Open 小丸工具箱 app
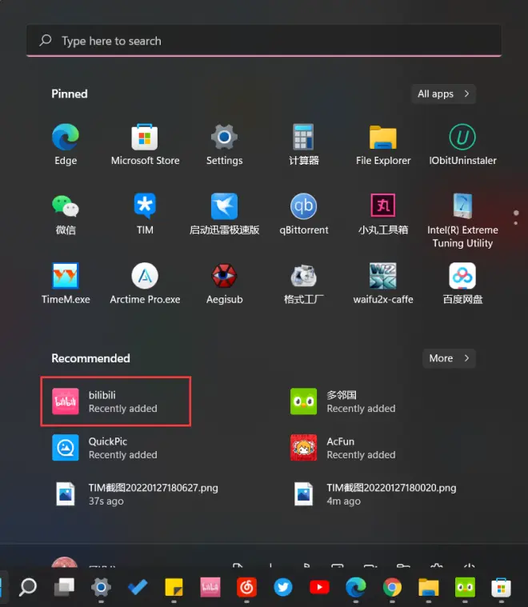This screenshot has height=607, width=528. point(383,214)
